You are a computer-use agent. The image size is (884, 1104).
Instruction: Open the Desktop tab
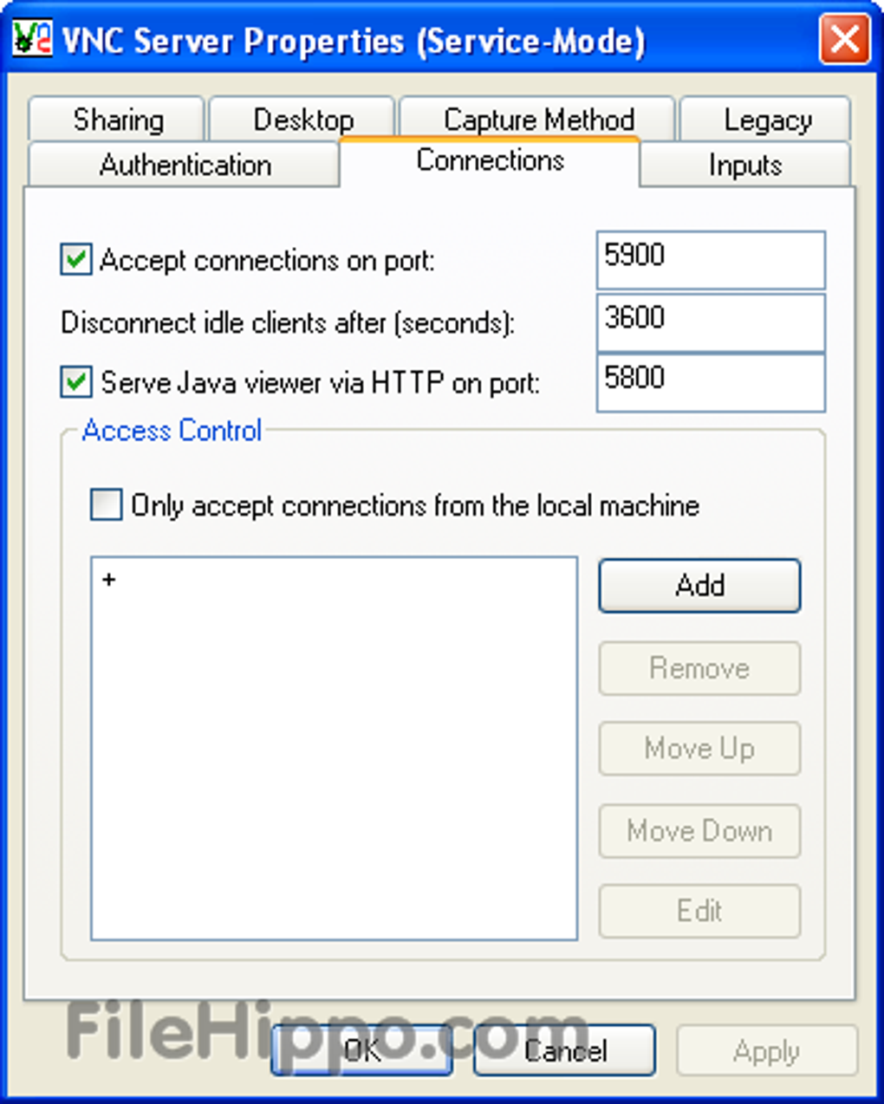[x=302, y=120]
